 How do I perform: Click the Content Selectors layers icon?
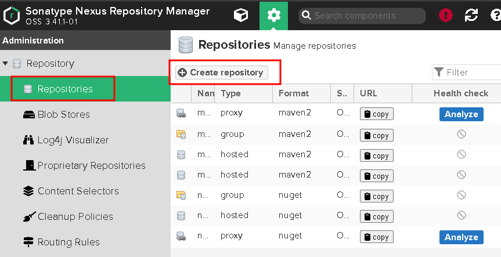(28, 191)
